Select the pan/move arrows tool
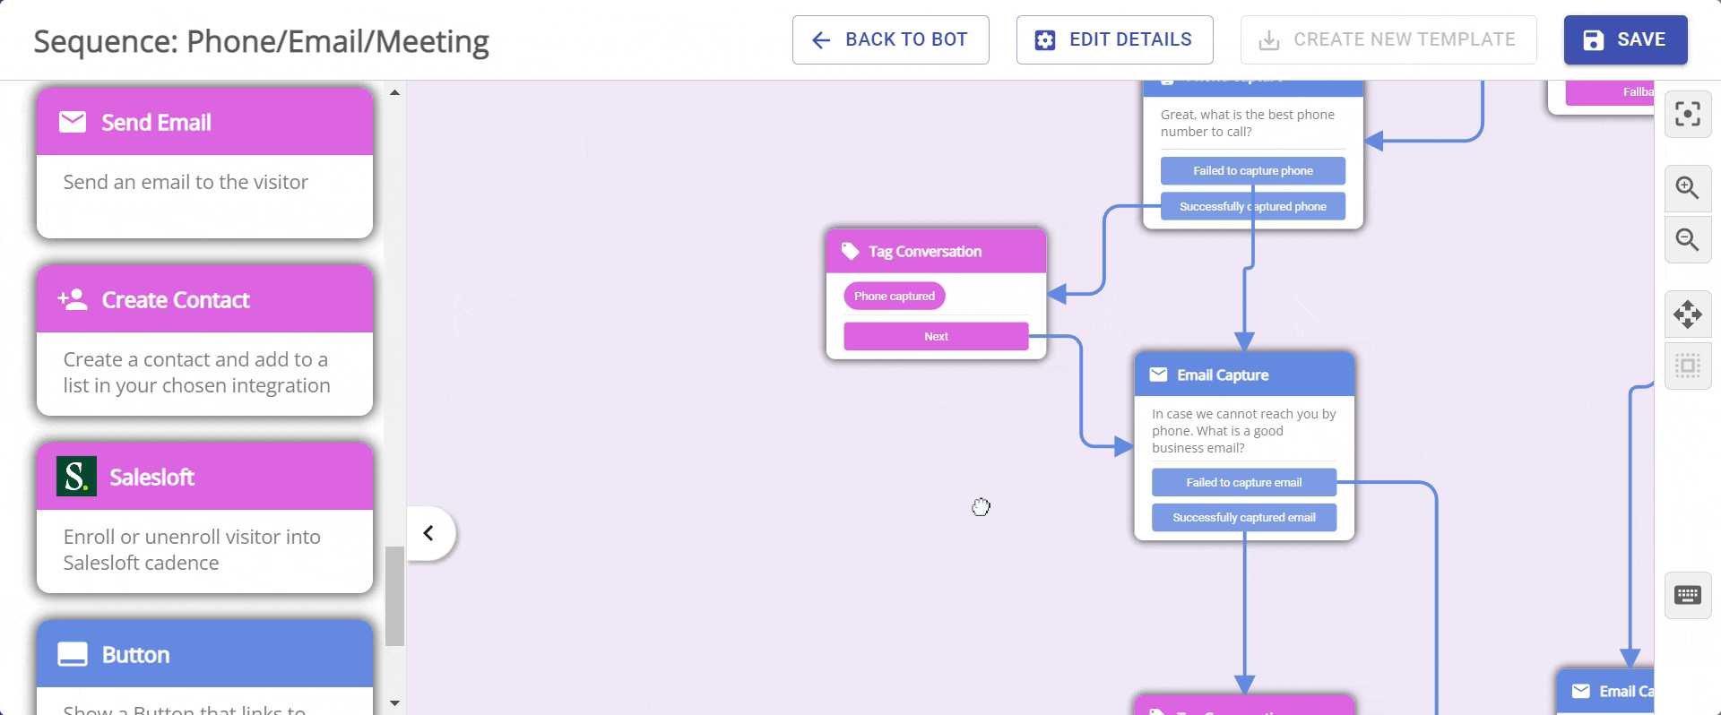1721x715 pixels. coord(1687,314)
